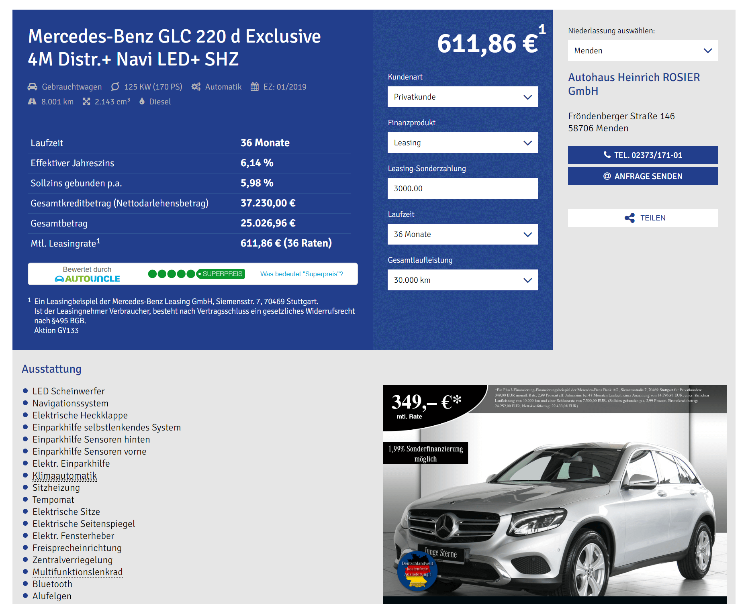The width and height of the screenshot is (748, 604).
Task: Click the road icon beside 8.001 km
Action: point(32,102)
